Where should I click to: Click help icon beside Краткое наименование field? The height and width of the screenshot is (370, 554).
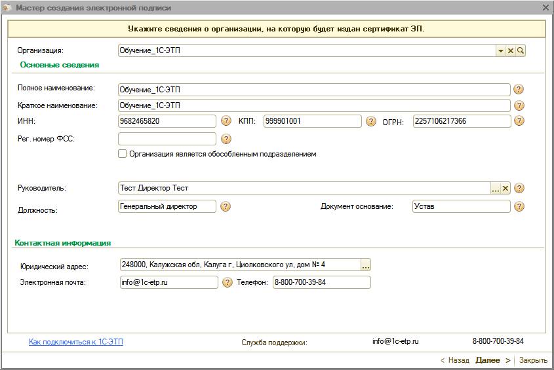(519, 105)
